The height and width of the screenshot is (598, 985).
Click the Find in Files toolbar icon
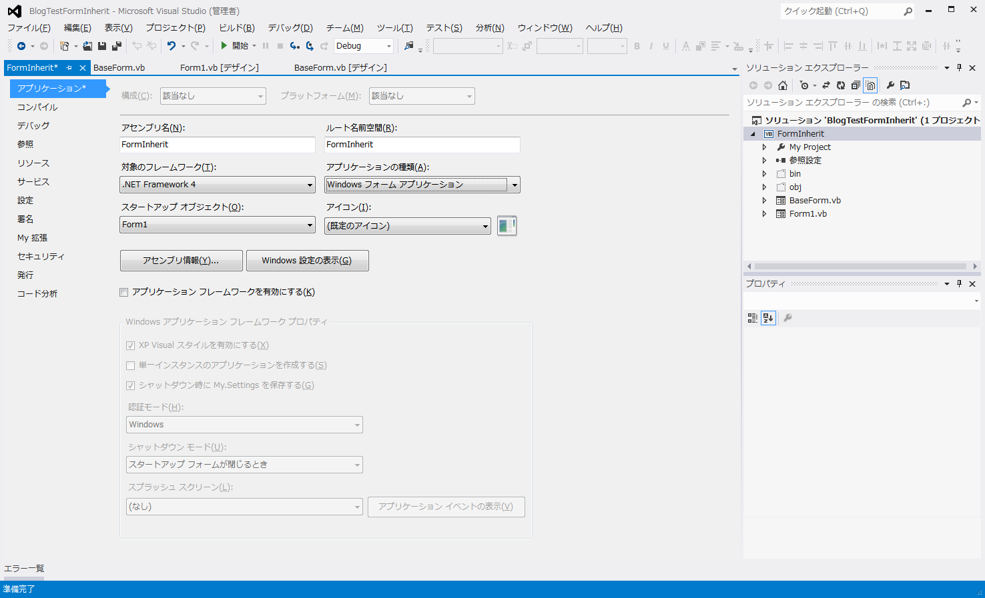[x=409, y=46]
